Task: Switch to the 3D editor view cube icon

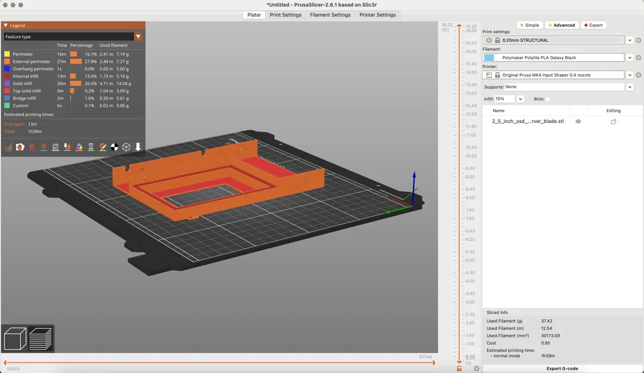Action: [15, 339]
